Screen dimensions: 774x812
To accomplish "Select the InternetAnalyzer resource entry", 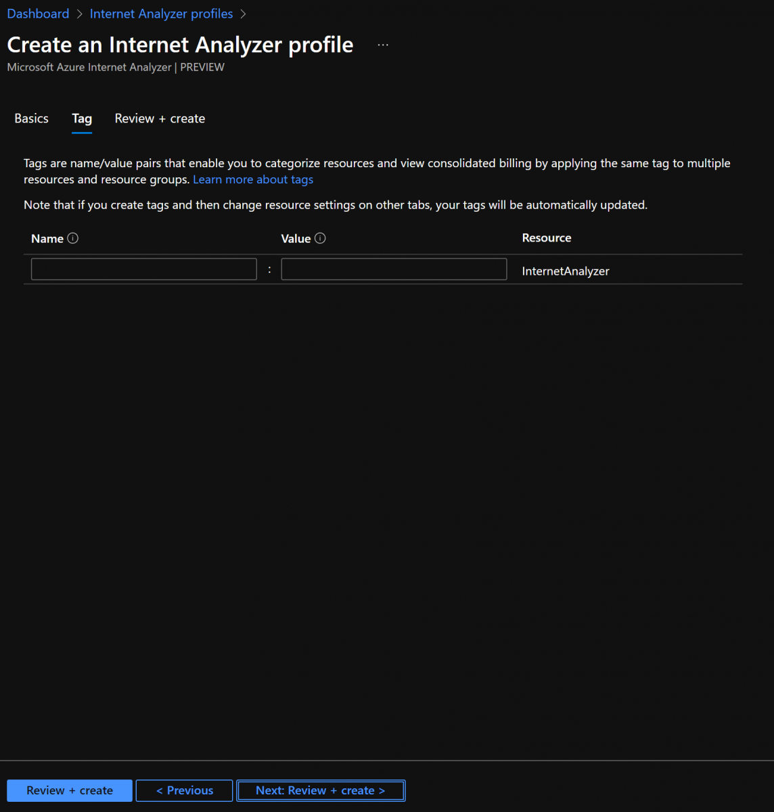I will (566, 271).
